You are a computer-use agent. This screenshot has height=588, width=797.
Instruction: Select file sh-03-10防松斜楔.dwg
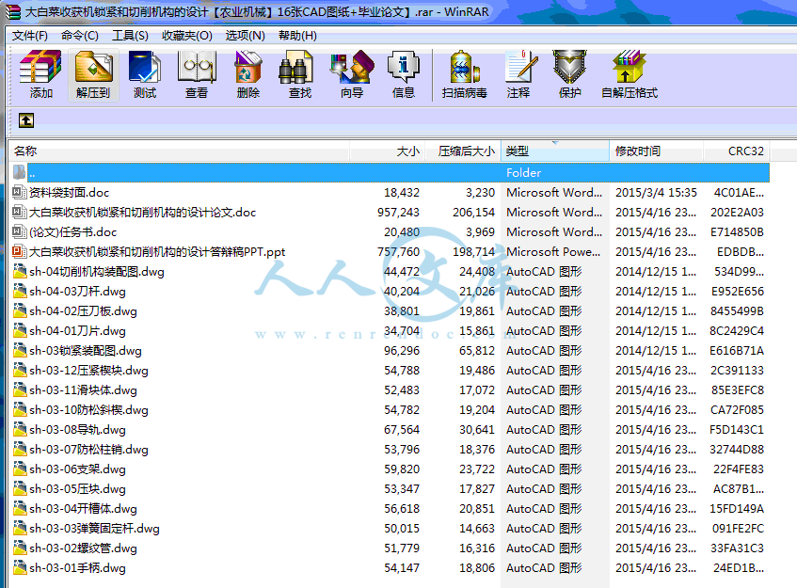(88, 409)
